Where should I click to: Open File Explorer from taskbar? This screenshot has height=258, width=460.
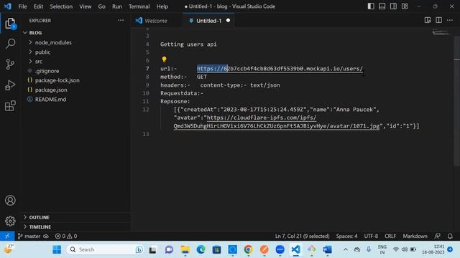click(185, 249)
